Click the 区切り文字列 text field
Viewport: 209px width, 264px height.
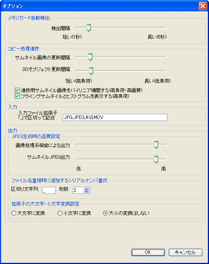(49, 190)
